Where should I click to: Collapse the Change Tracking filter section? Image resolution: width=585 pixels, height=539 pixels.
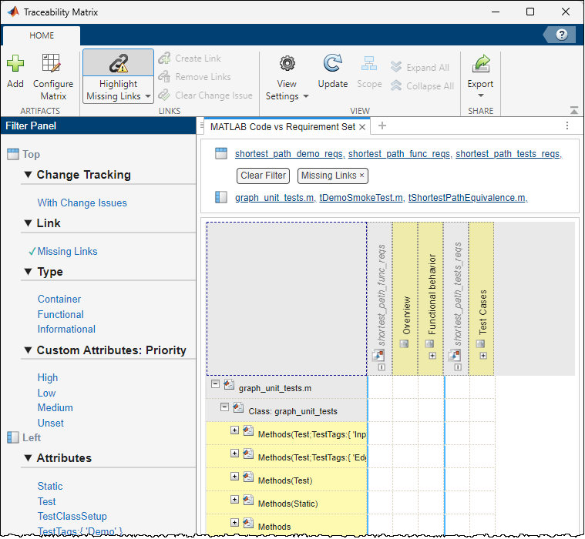[x=27, y=175]
